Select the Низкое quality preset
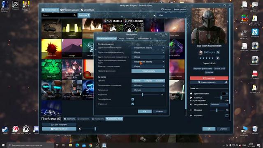263x148 pixels. pyautogui.click(x=137, y=81)
